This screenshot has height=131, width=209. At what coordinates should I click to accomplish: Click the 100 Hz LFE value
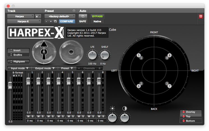point(92,64)
